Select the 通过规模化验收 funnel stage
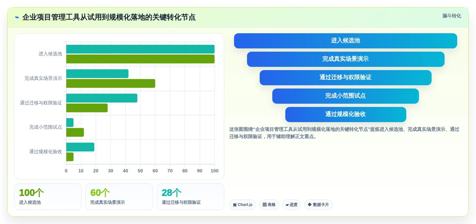476x224 pixels. tap(346, 115)
